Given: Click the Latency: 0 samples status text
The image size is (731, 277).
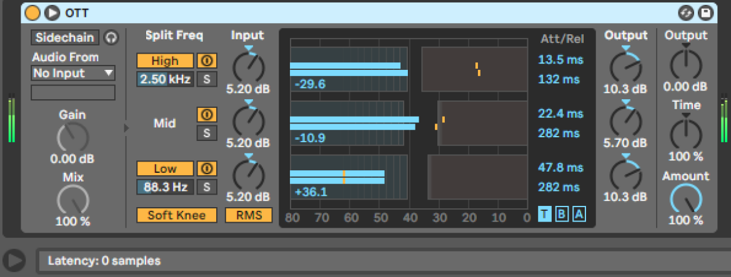Looking at the screenshot, I should tap(104, 261).
